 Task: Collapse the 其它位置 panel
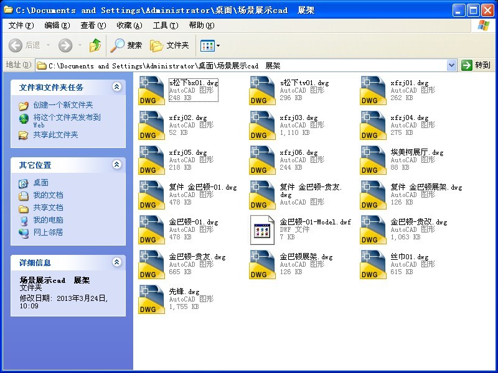(116, 165)
